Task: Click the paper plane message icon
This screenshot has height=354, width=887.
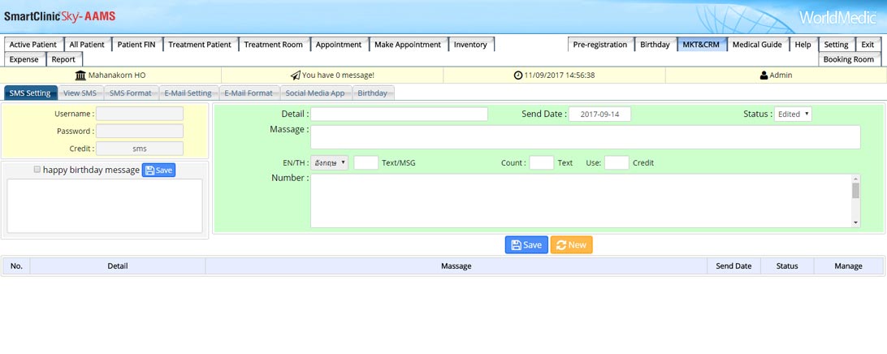Action: (x=295, y=76)
